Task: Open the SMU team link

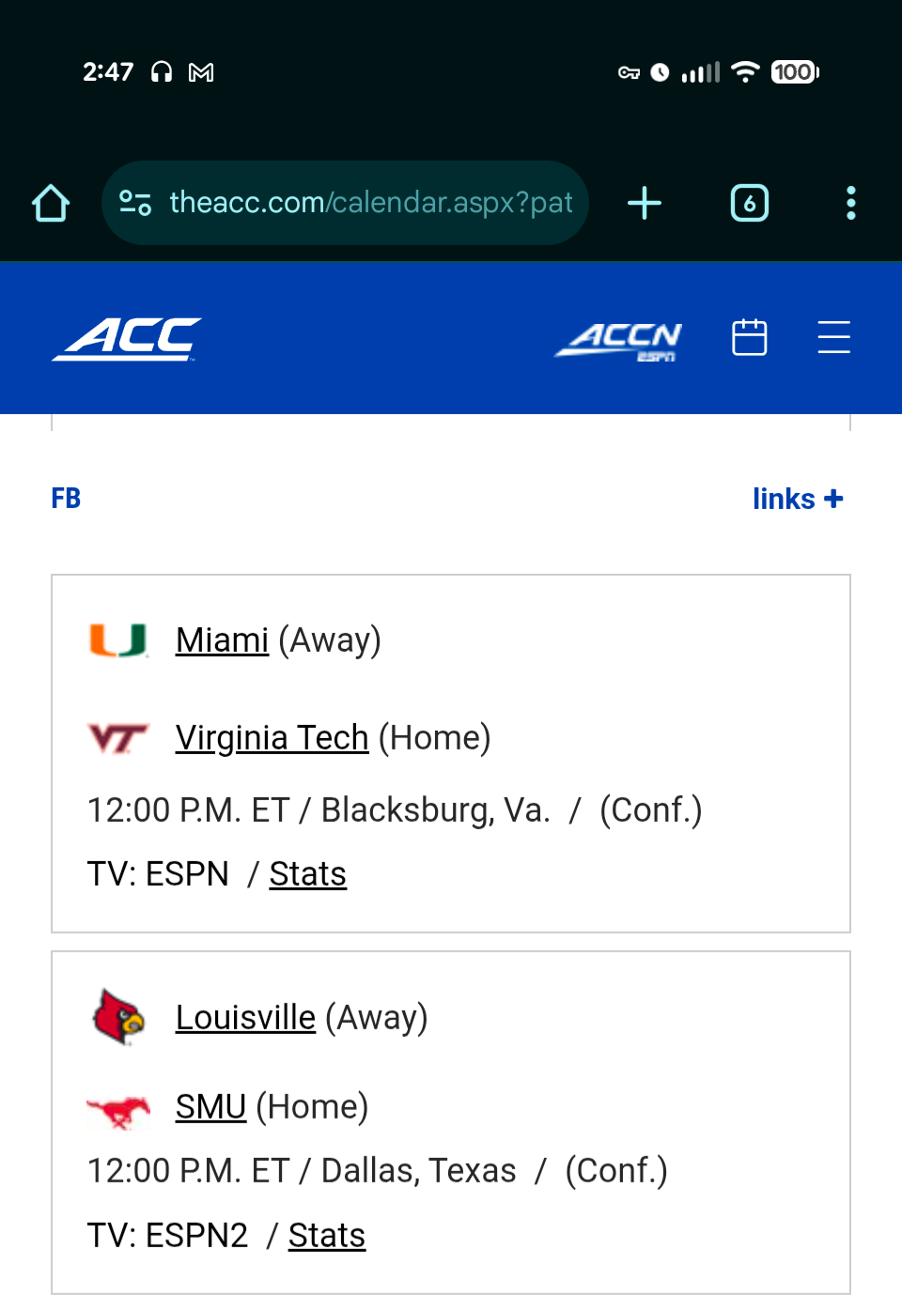Action: tap(210, 1107)
